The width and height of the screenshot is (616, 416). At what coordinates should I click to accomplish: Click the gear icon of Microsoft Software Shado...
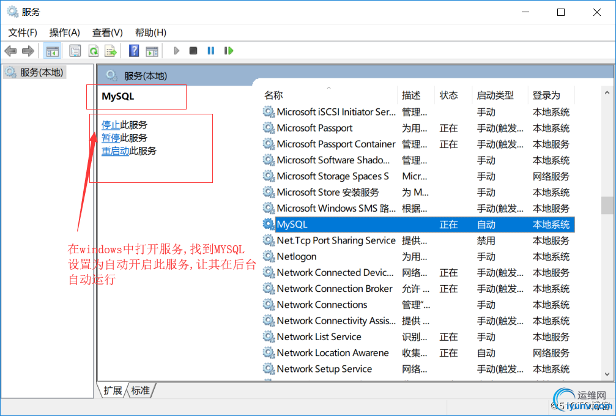tap(269, 160)
